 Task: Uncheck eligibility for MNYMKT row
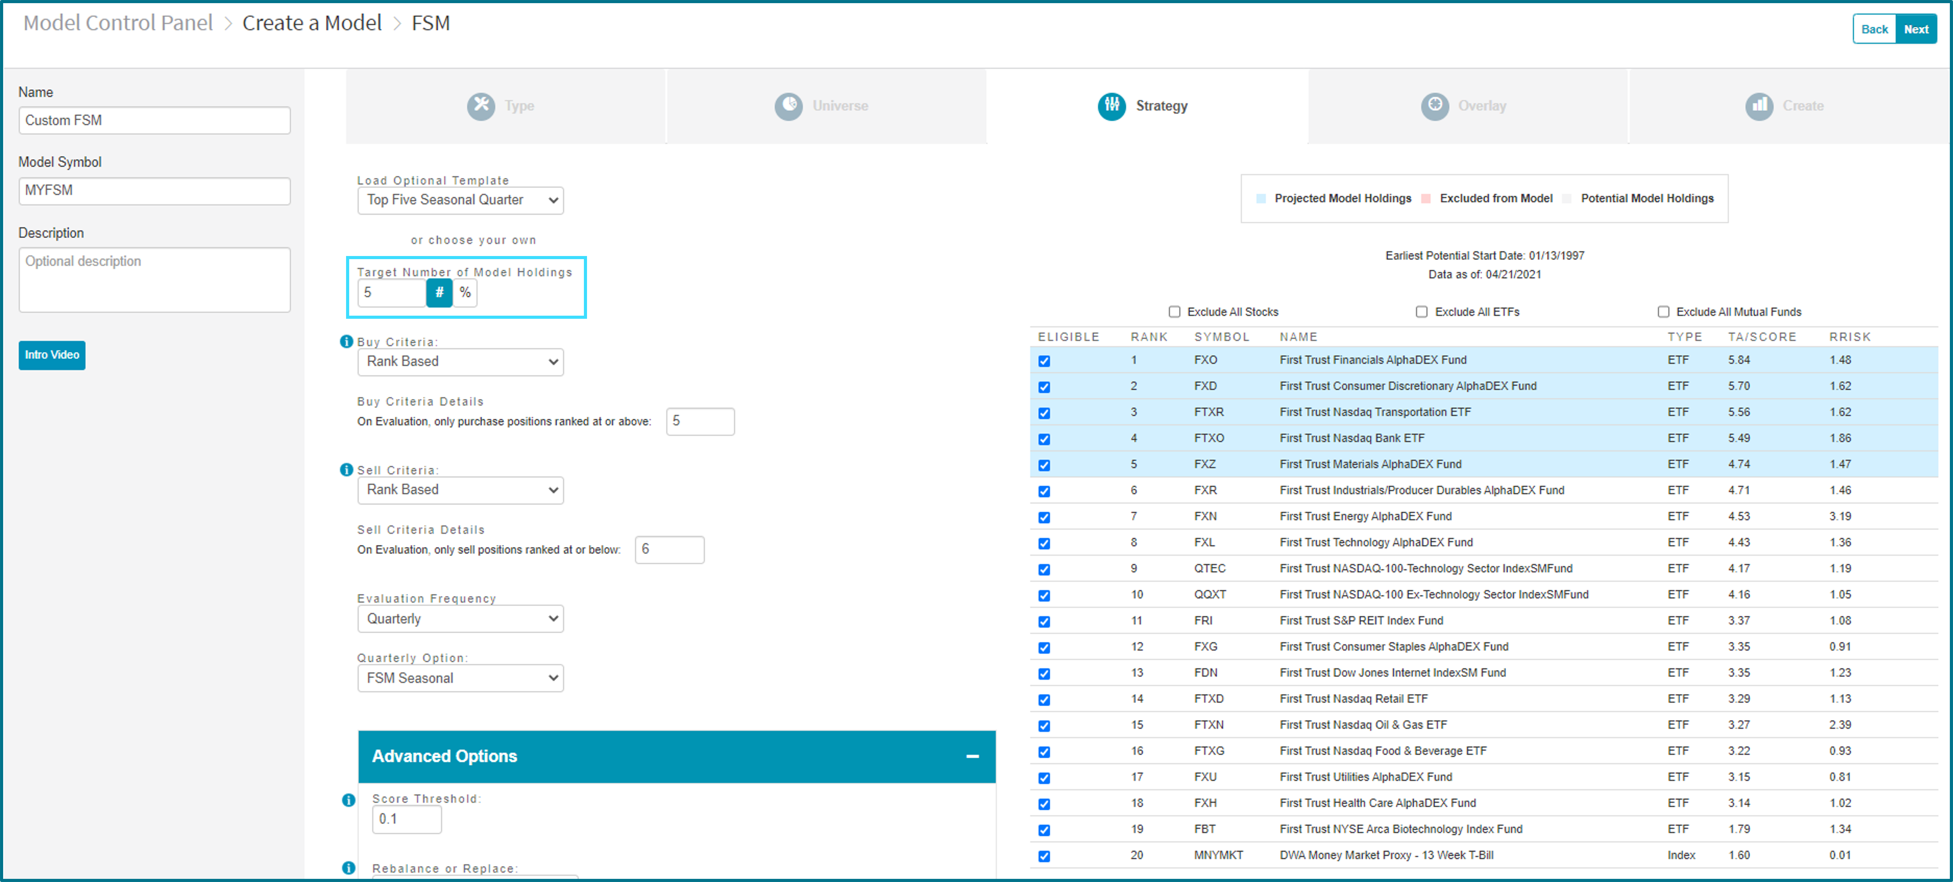point(1044,855)
